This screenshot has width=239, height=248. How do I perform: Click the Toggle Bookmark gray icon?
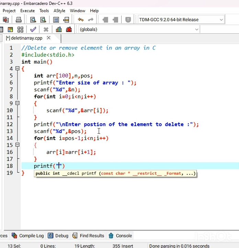pos(105,20)
